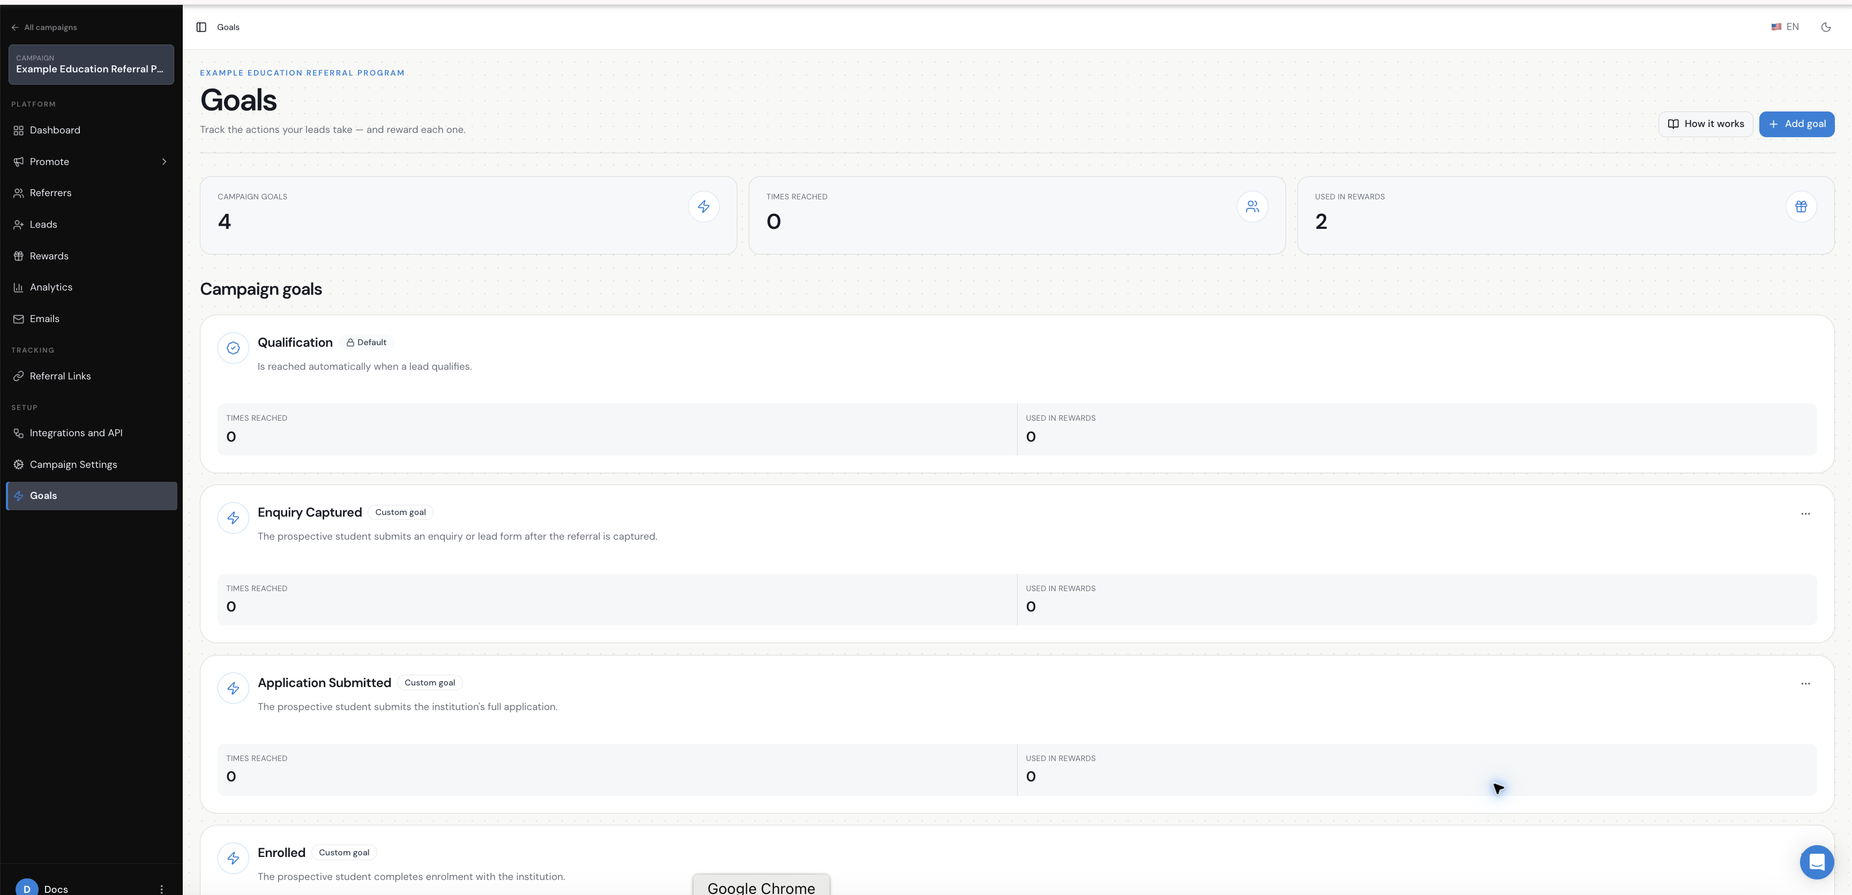Image resolution: width=1852 pixels, height=895 pixels.
Task: Open the Referrers page
Action: pos(91,192)
